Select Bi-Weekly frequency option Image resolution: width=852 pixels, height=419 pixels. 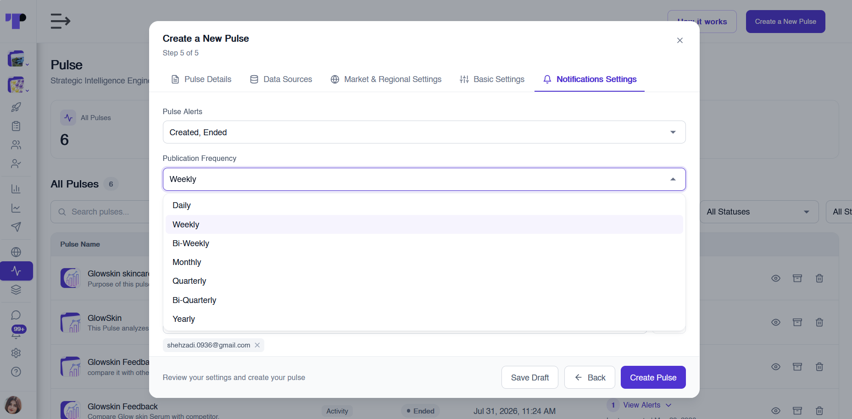coord(424,243)
